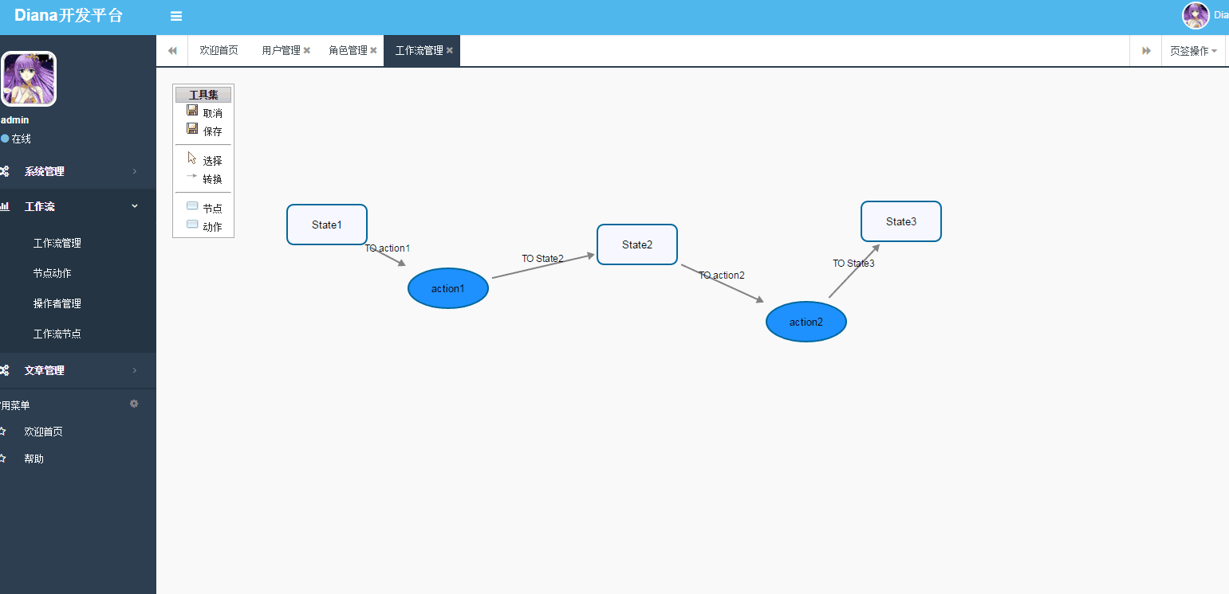Select the action1 ellipse node
Image resolution: width=1229 pixels, height=594 pixels.
(448, 288)
